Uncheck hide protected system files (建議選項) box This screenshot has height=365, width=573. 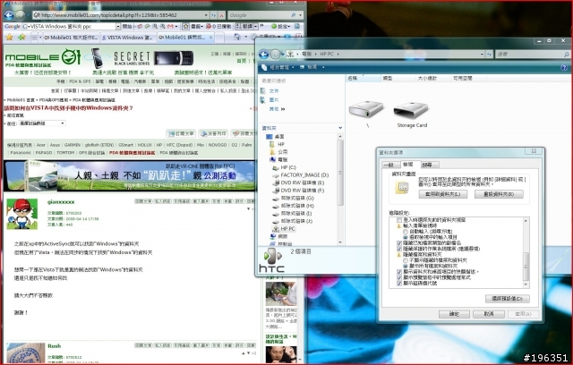point(399,249)
